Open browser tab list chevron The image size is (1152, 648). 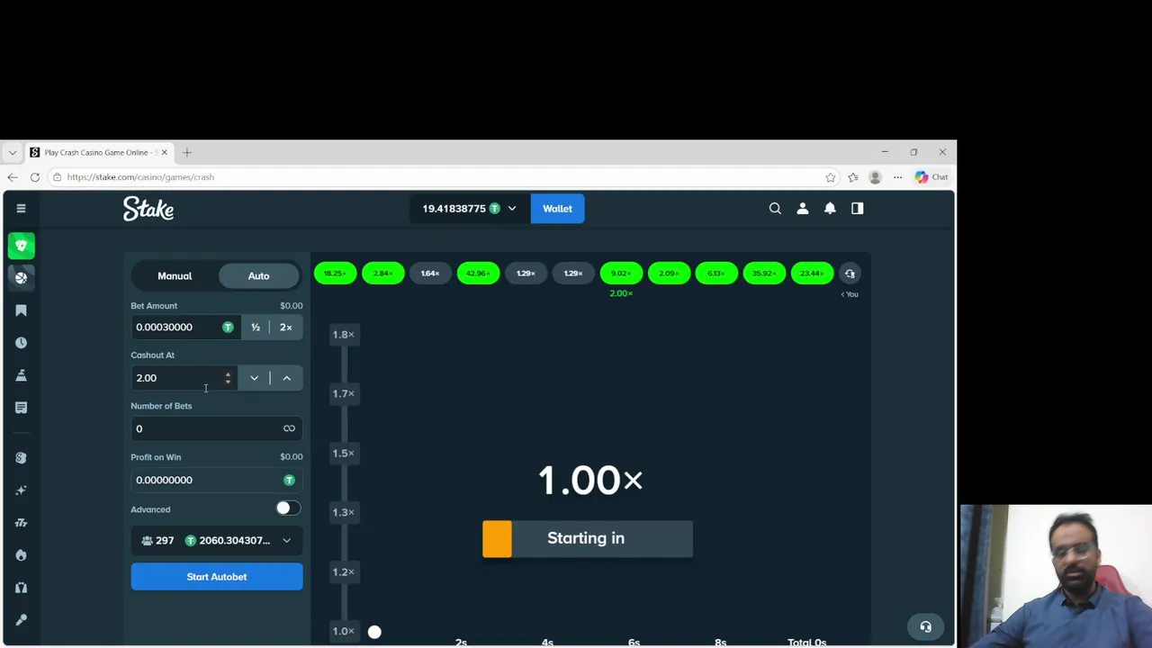[x=13, y=152]
